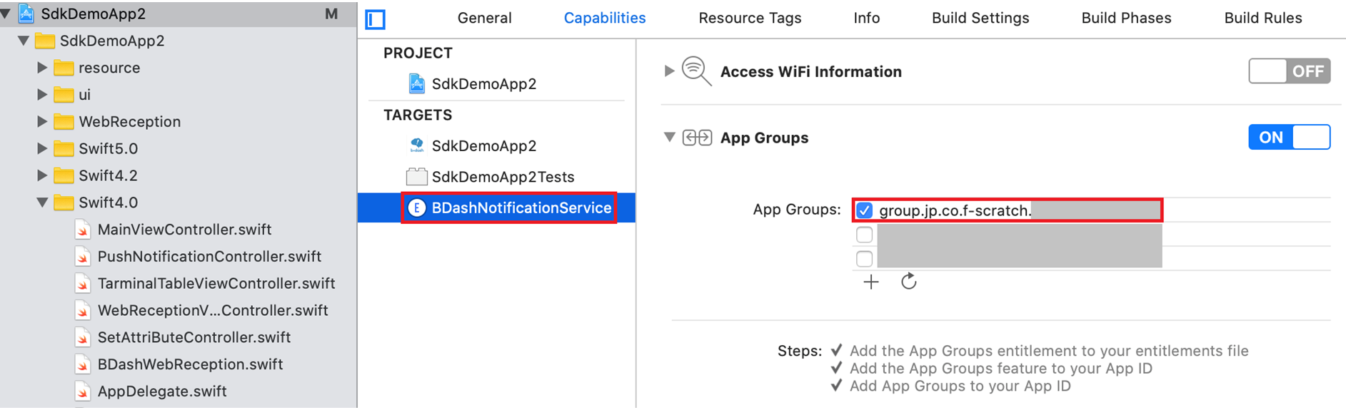Switch to the Build Settings tab
1346x410 pixels.
(x=980, y=18)
